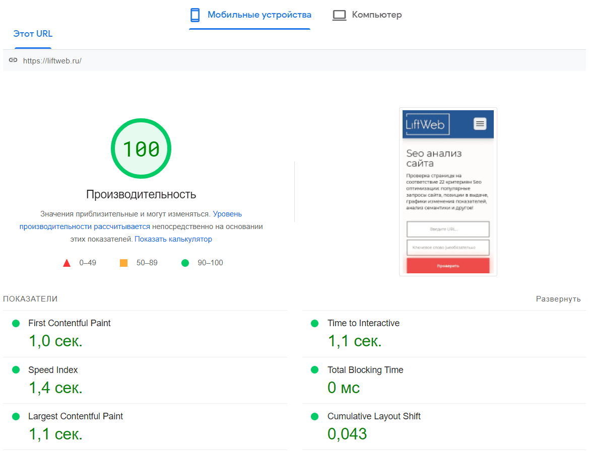590x451 pixels.
Task: Select the Этот URL tab
Action: click(33, 34)
